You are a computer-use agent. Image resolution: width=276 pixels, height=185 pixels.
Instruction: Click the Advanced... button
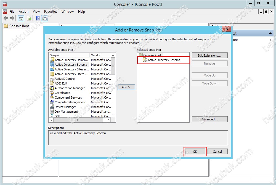(x=210, y=119)
